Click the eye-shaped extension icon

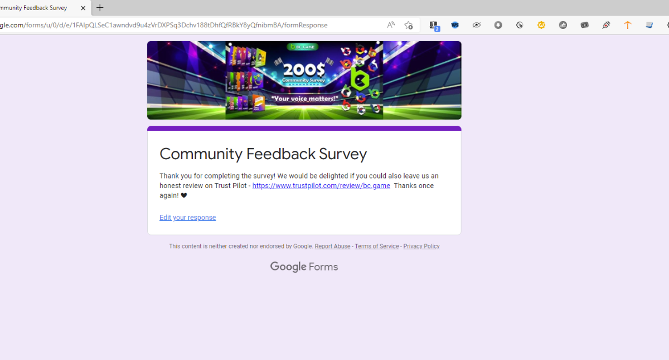pos(477,25)
